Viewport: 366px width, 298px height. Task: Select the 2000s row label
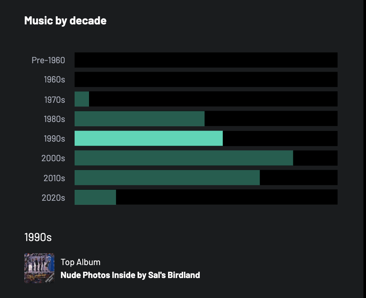pyautogui.click(x=53, y=158)
